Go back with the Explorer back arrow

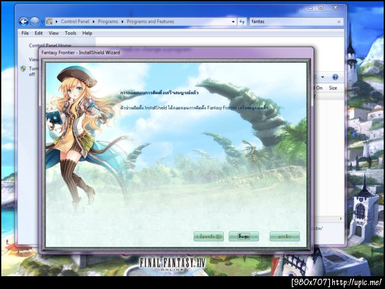coord(24,22)
